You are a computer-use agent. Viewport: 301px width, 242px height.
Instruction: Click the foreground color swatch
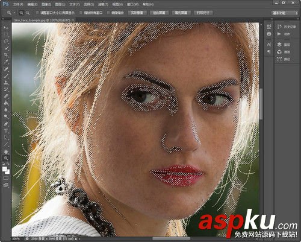pyautogui.click(x=4, y=169)
